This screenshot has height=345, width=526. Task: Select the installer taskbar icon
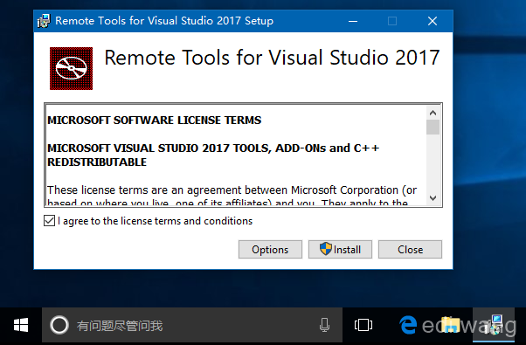click(494, 325)
